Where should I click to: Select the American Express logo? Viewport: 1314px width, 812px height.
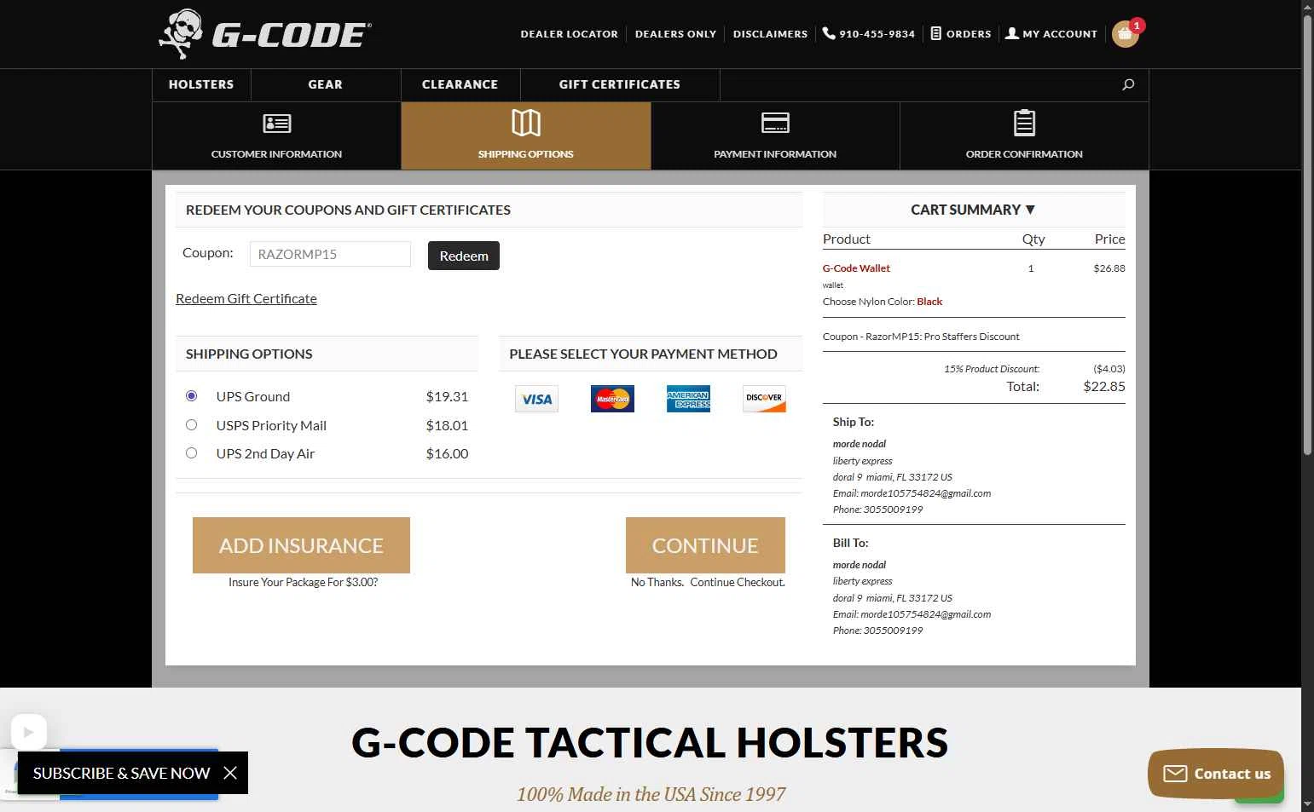[688, 399]
